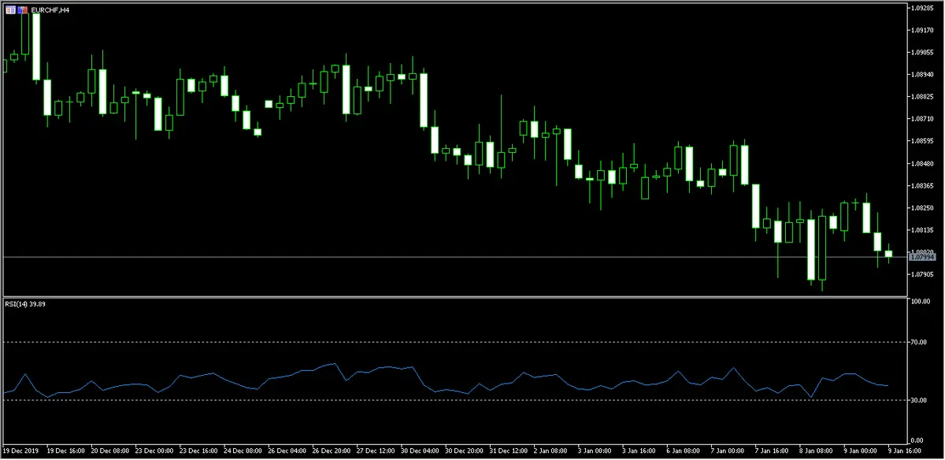The image size is (945, 460).
Task: Click the 30 Dec 04:00 time label
Action: 419,451
